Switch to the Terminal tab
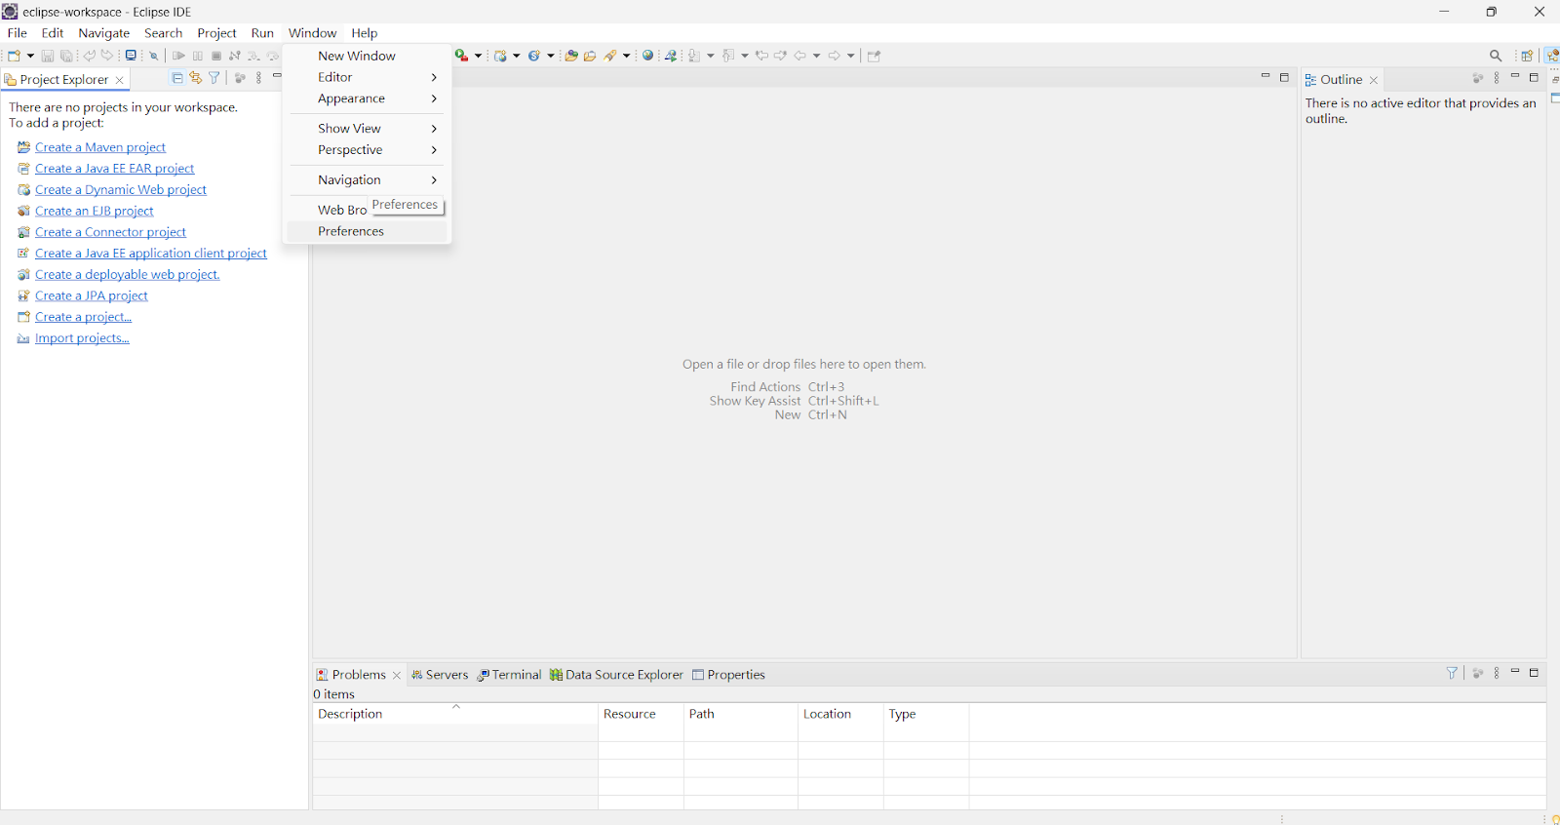The image size is (1560, 825). point(509,675)
